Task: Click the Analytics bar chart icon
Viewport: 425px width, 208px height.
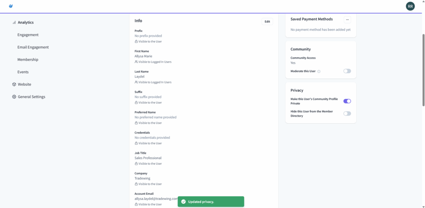Action: (14, 23)
